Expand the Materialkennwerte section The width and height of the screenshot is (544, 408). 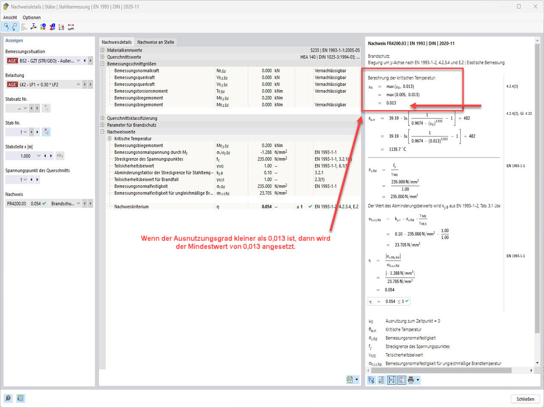102,50
